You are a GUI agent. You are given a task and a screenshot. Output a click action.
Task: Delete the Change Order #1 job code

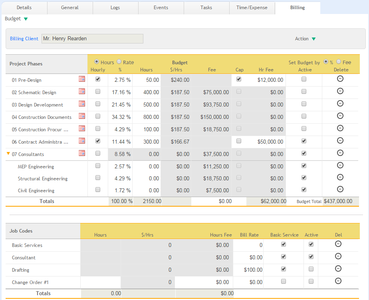tap(338, 281)
